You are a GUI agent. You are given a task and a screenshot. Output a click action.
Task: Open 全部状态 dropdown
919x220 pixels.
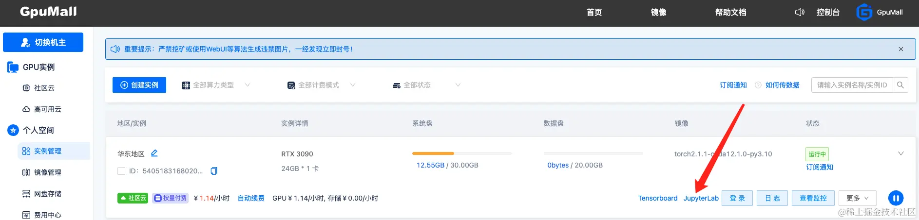point(426,85)
